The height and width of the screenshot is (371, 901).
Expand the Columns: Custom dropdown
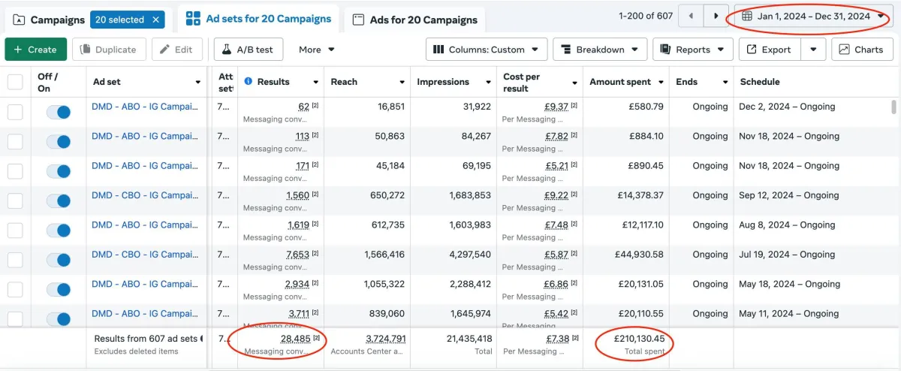tap(487, 50)
